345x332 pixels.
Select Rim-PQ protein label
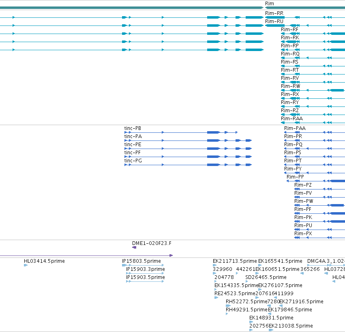click(x=293, y=145)
